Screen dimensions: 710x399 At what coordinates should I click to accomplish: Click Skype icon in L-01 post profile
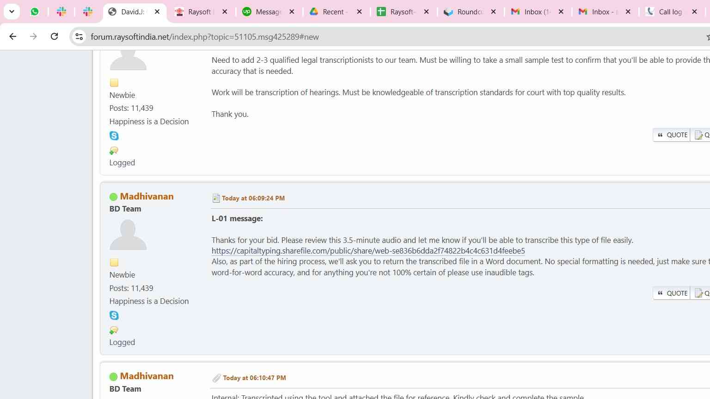114,315
